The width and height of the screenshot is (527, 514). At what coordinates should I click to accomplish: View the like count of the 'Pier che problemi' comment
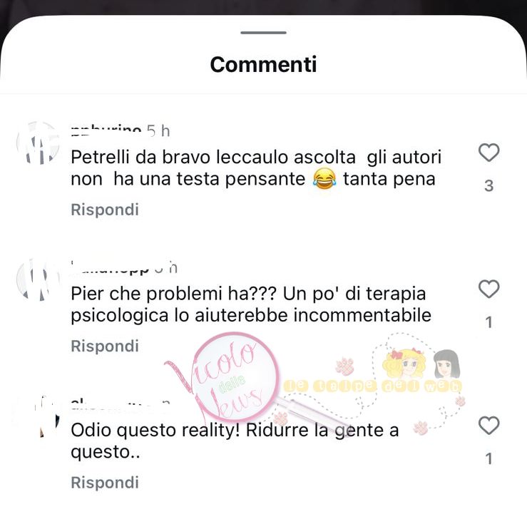[x=489, y=322]
